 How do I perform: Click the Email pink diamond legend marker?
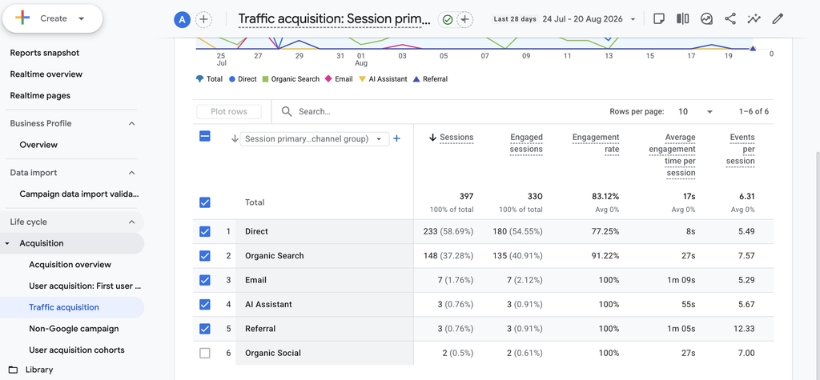coord(328,79)
